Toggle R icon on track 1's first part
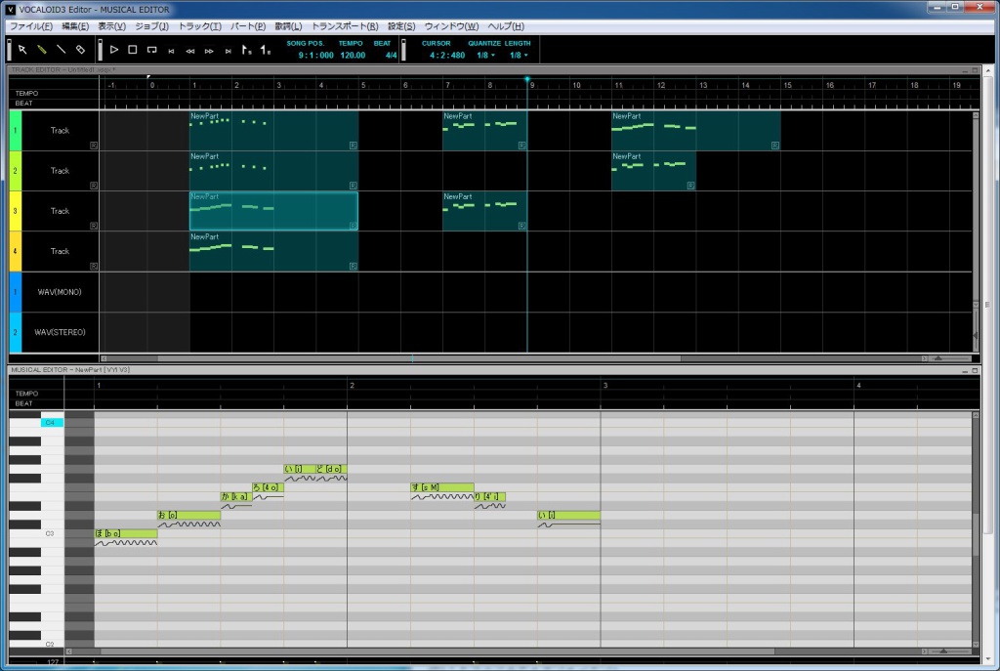The image size is (1000, 671). pyautogui.click(x=353, y=146)
